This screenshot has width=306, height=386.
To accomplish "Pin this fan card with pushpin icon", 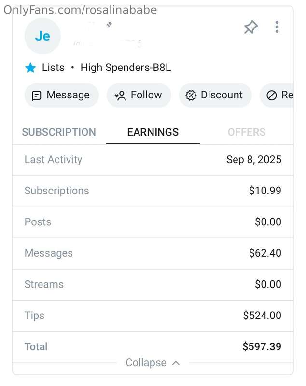I will pos(250,27).
